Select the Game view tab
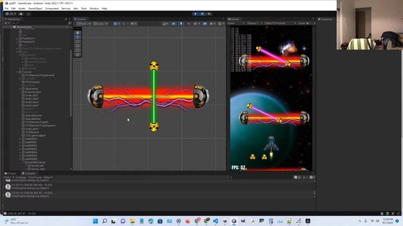The width and height of the screenshot is (403, 226). coord(234,19)
